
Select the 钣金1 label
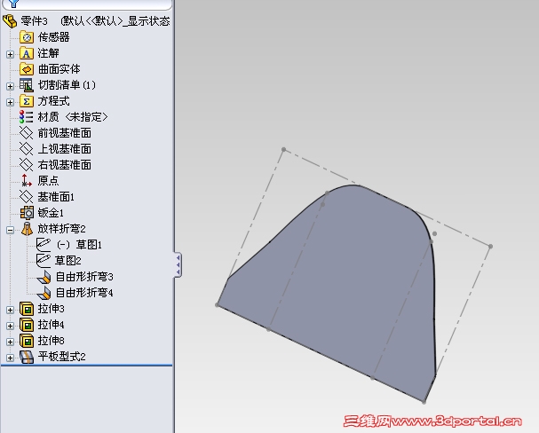51,213
